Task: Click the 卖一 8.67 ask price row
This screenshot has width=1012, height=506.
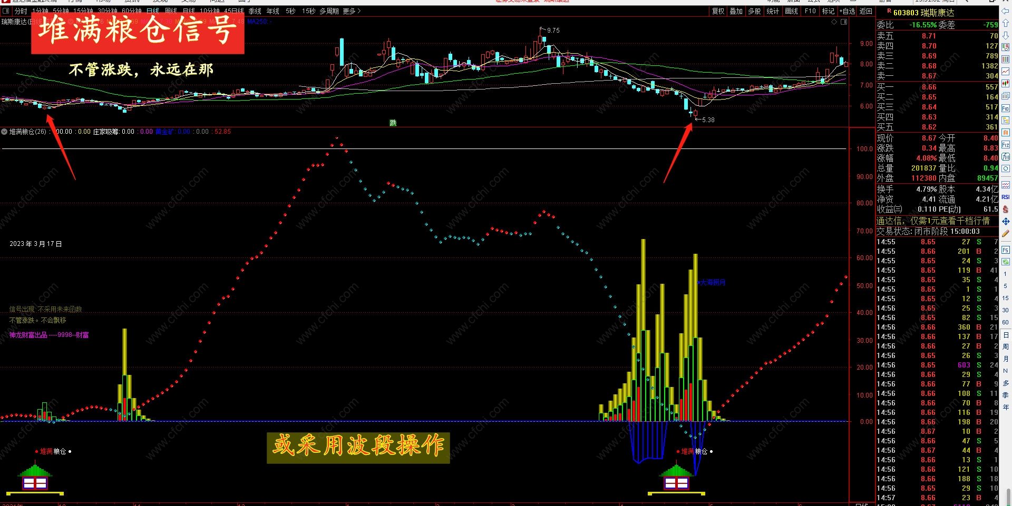Action: point(937,76)
